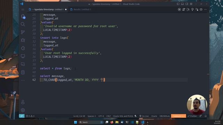Screen dimensions: 223x125
Task: Show additional views via activity bar ellipsis
Action: click(x=23, y=80)
